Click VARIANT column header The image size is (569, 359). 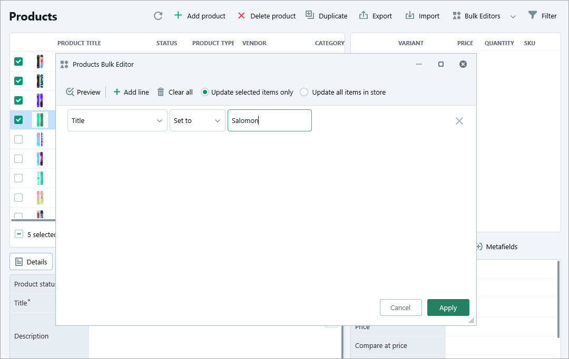click(411, 43)
